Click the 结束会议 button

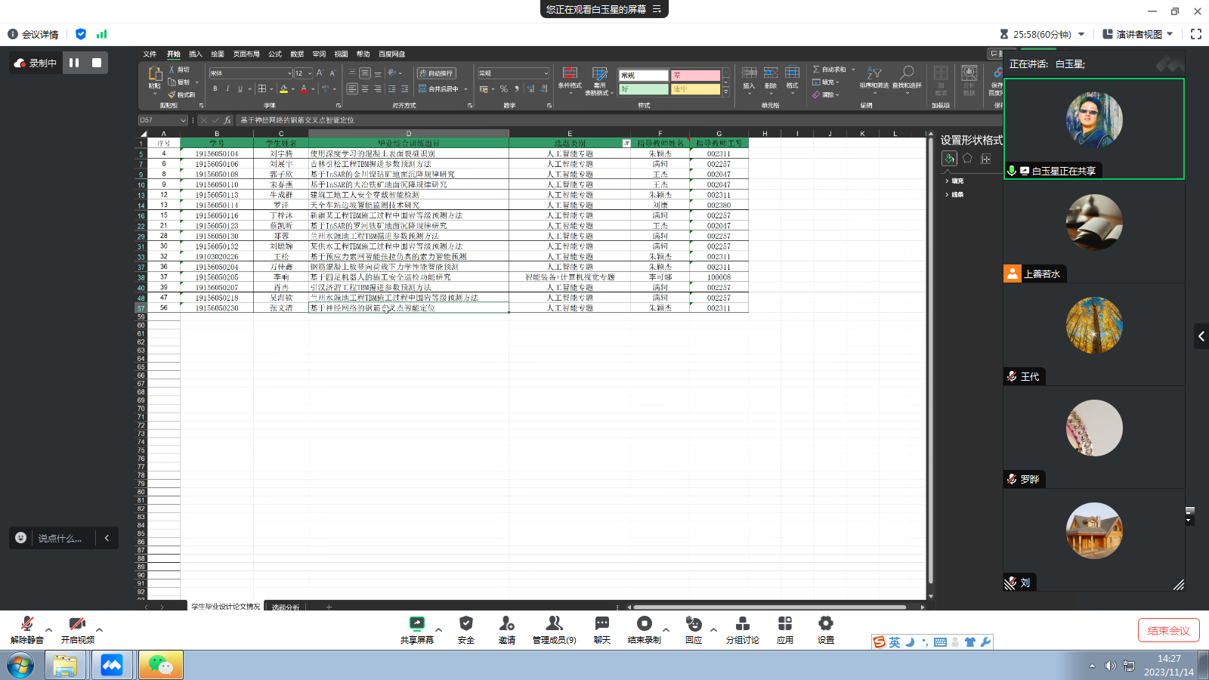click(x=1168, y=630)
